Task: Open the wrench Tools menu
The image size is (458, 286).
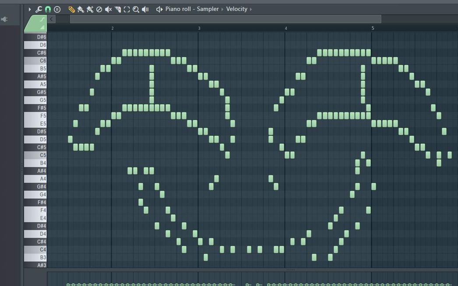Action: (x=39, y=9)
